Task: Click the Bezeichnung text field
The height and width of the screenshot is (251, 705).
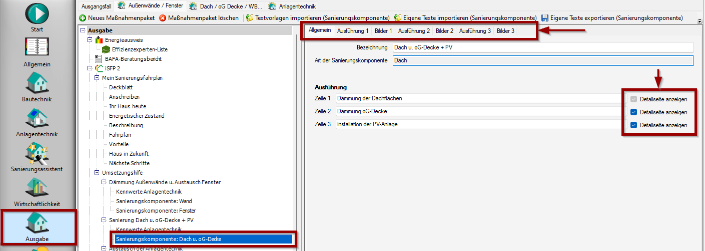Action: click(542, 47)
